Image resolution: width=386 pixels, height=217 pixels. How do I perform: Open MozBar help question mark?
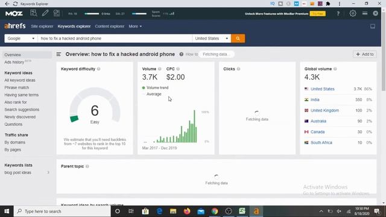pyautogui.click(x=338, y=13)
